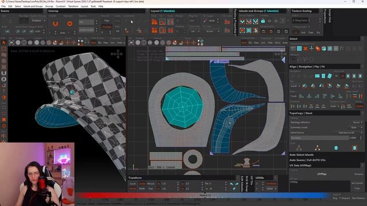Click the first cyan straighten grid icon in Align panel

pyautogui.click(x=317, y=76)
